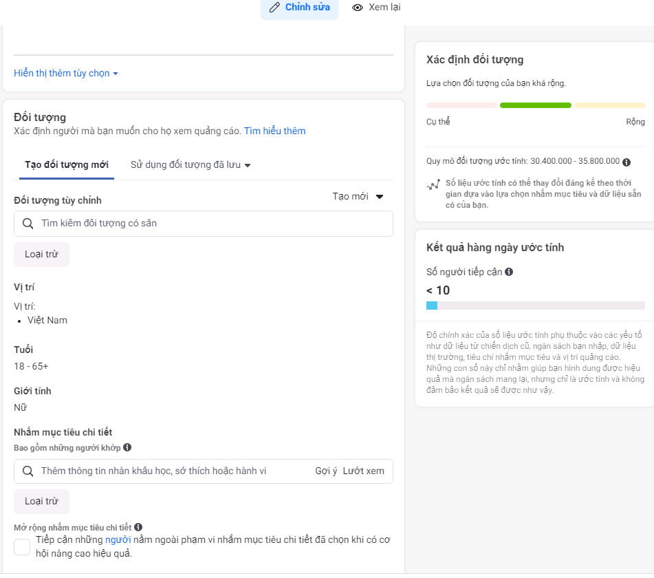Switch to the Xem lại tab

(x=376, y=8)
